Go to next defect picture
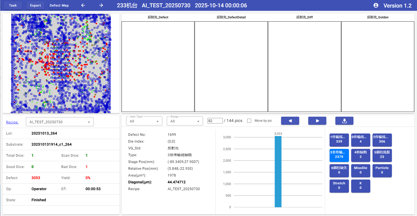Image resolution: width=417 pixels, height=216 pixels. click(x=317, y=121)
